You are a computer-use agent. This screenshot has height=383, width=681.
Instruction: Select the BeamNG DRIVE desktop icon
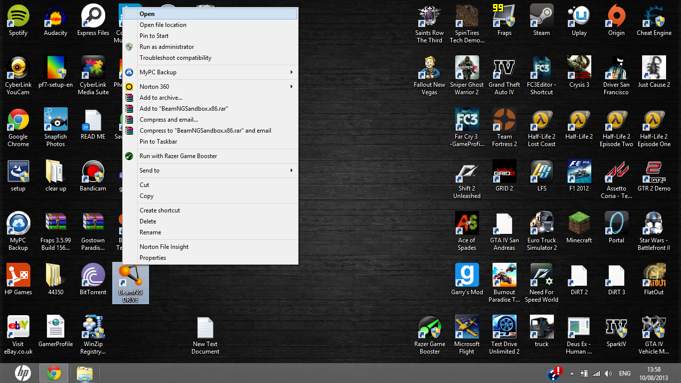tap(130, 283)
